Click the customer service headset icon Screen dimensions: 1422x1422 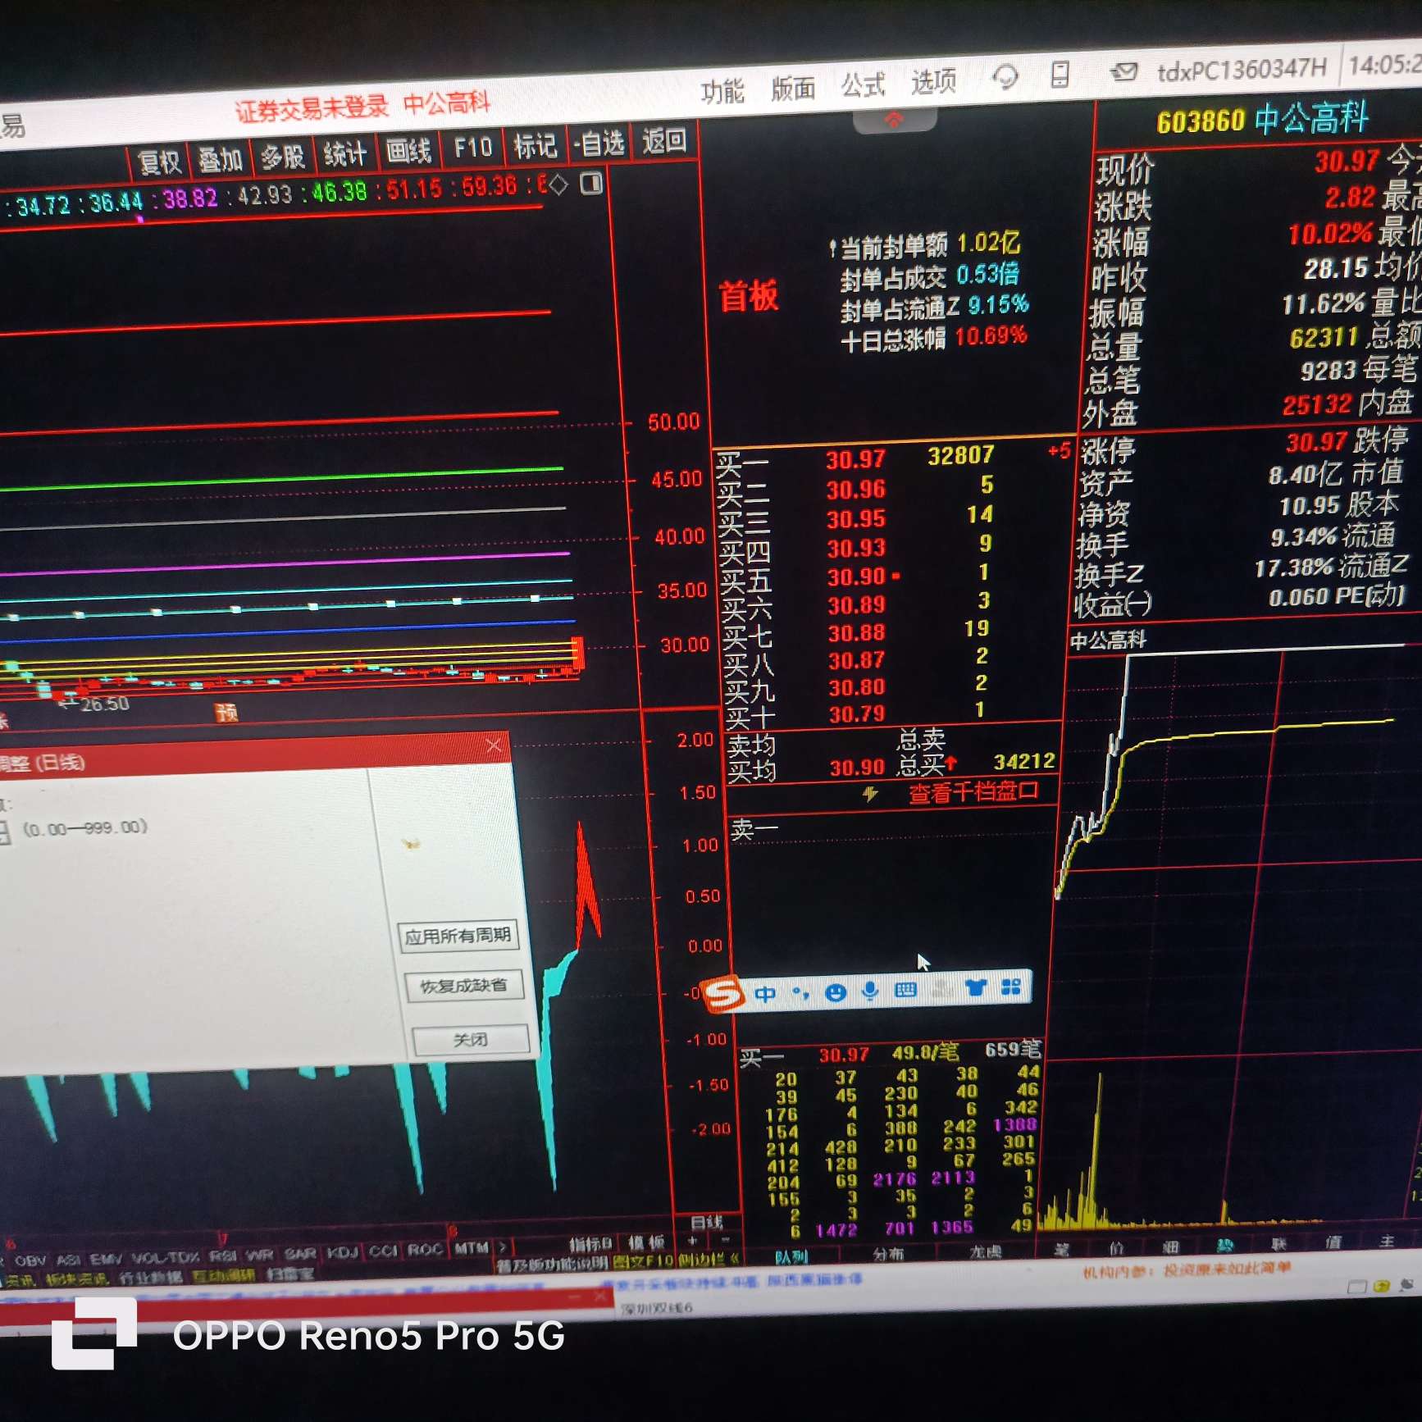click(x=1005, y=78)
